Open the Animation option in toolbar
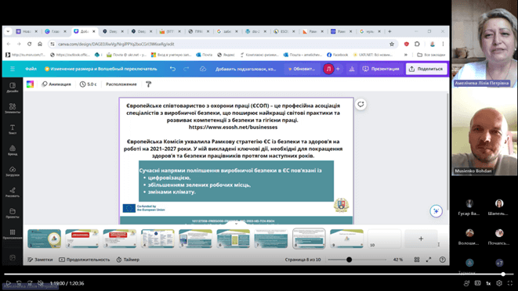518x291 pixels. click(56, 84)
